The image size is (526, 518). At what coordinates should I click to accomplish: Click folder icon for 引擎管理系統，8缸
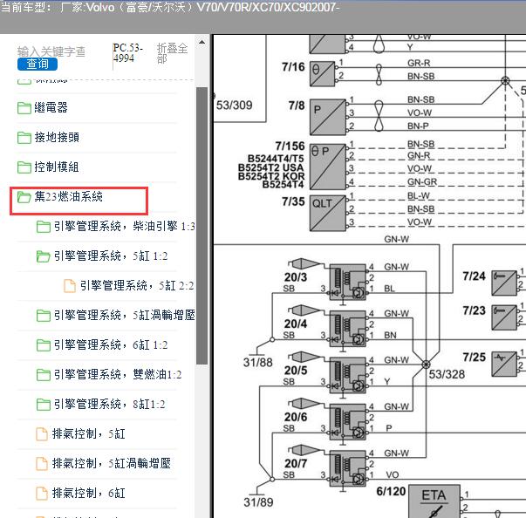click(44, 404)
